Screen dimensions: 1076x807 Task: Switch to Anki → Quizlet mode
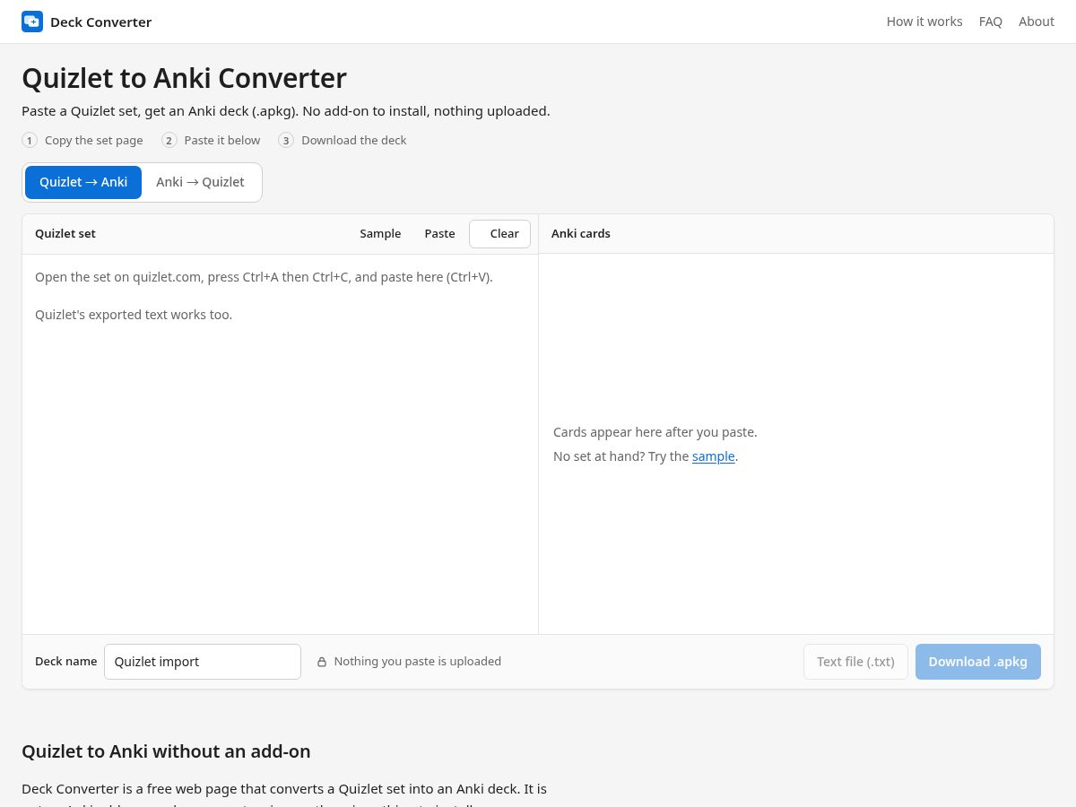point(200,182)
